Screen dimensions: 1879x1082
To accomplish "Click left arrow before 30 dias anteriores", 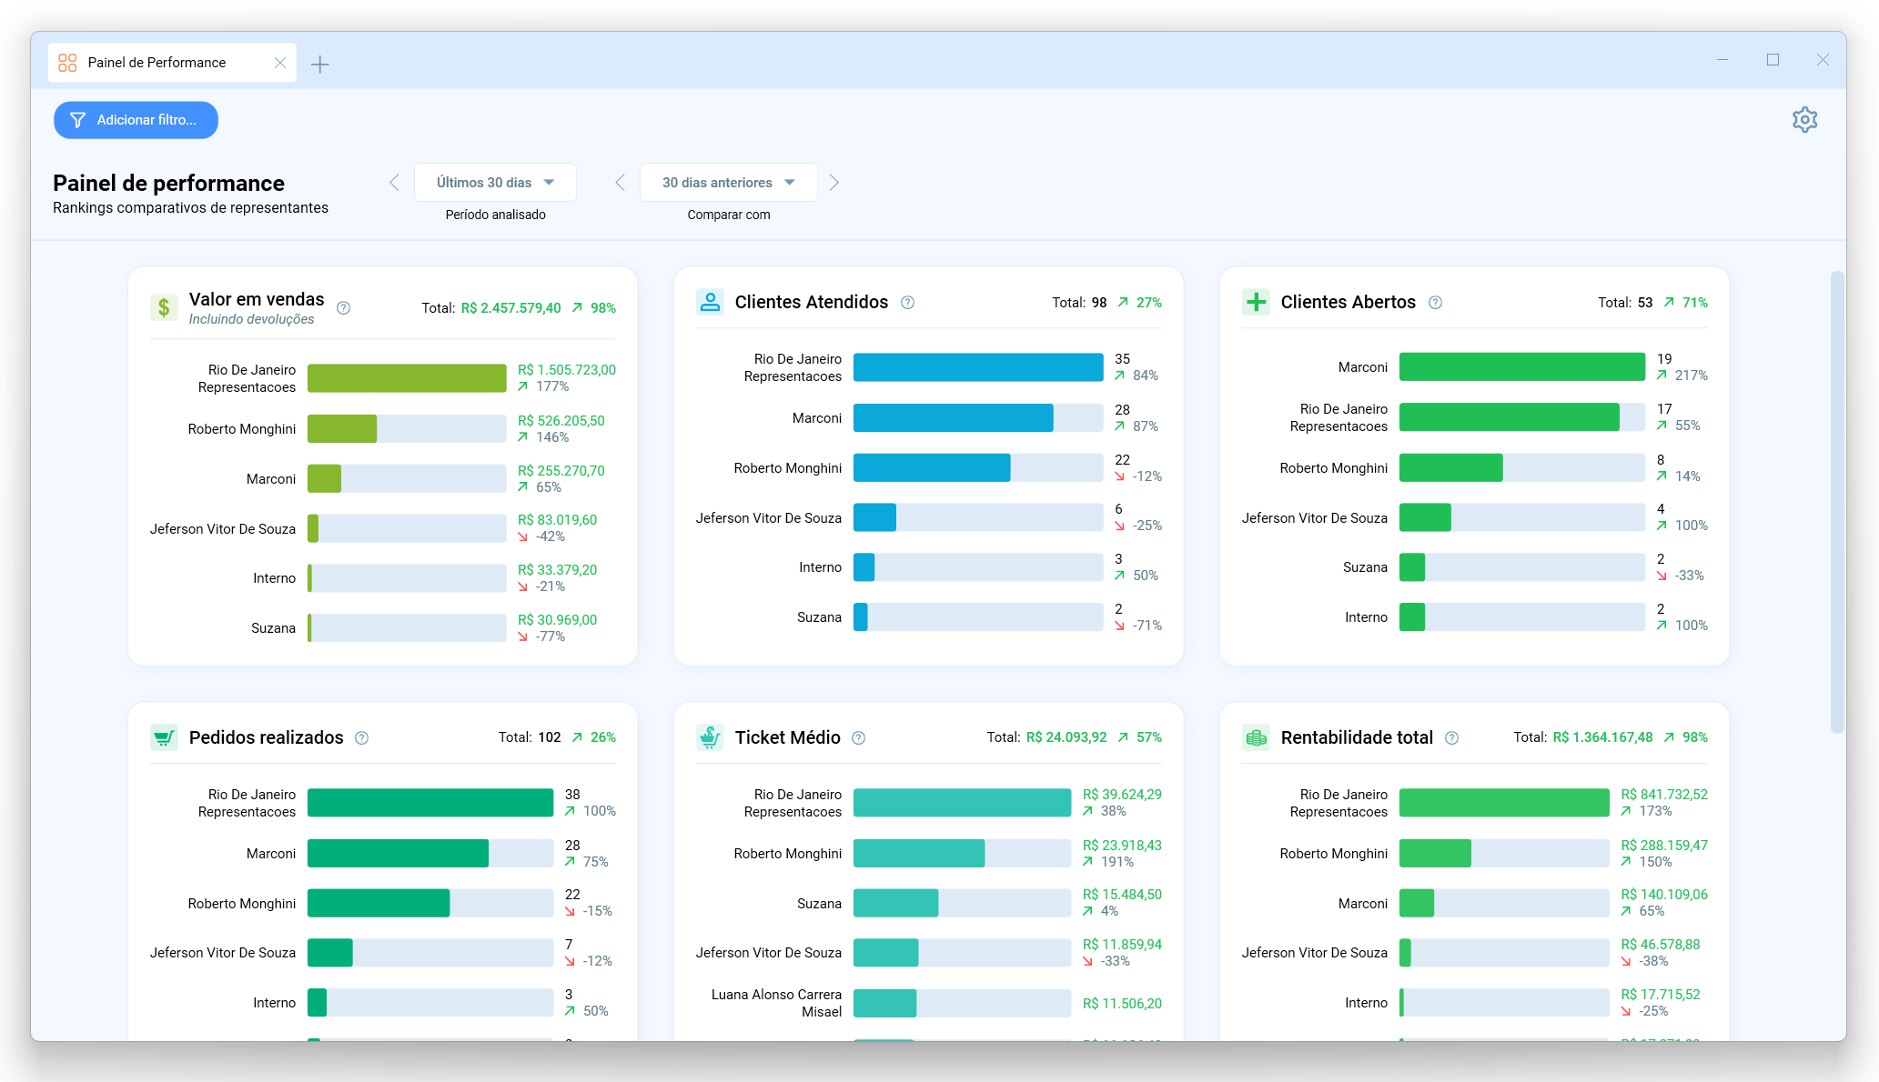I will 620,183.
